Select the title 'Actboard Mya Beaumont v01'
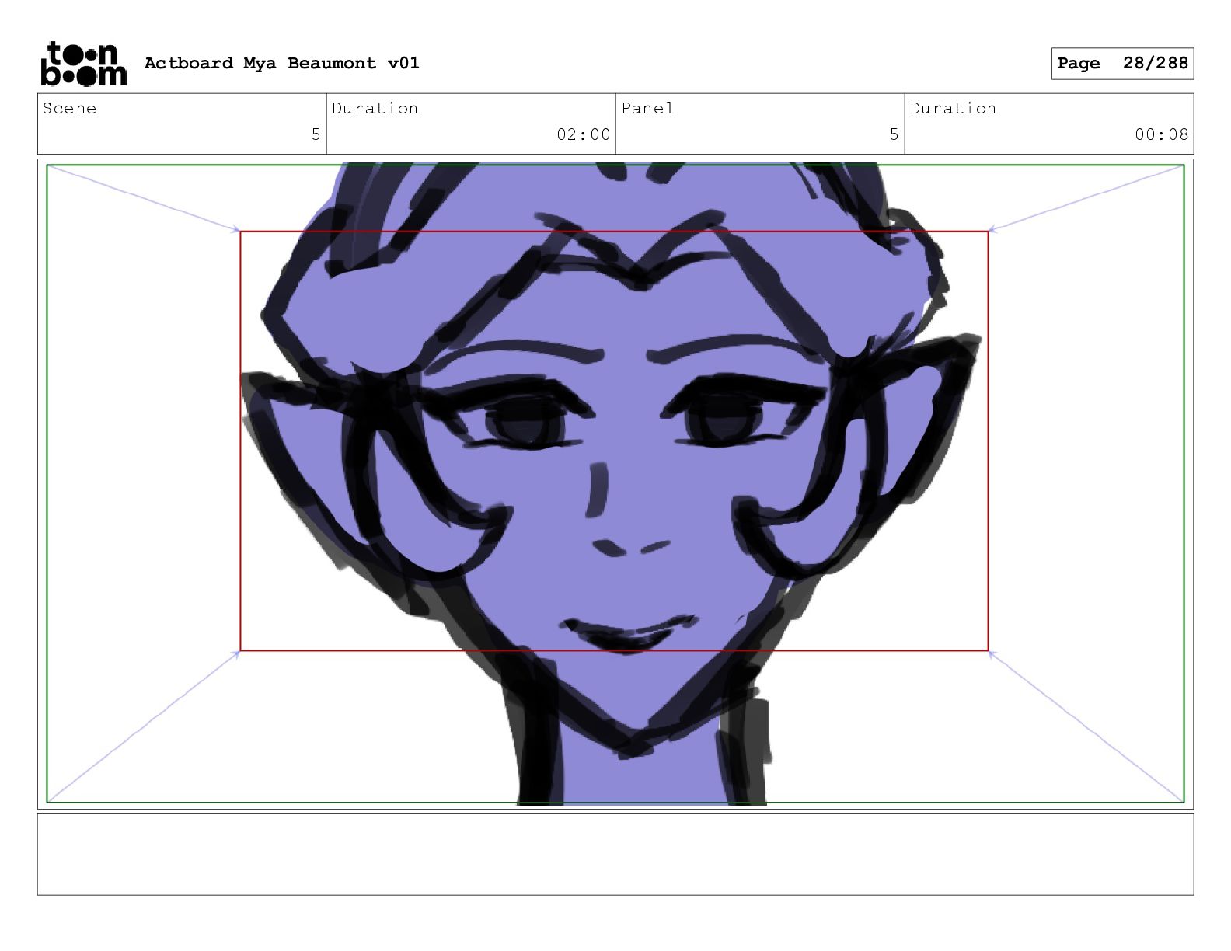 coord(281,63)
